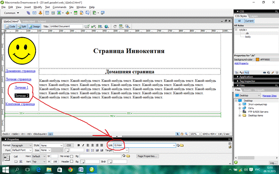Open the Modify menu
279x174 pixels.
coord(38,7)
